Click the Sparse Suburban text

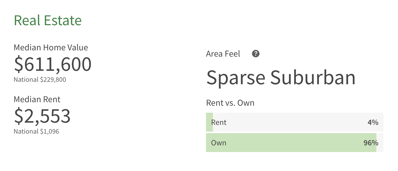point(281,78)
